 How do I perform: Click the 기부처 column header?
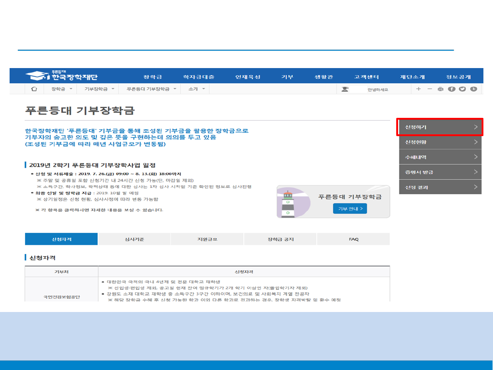[x=61, y=271]
